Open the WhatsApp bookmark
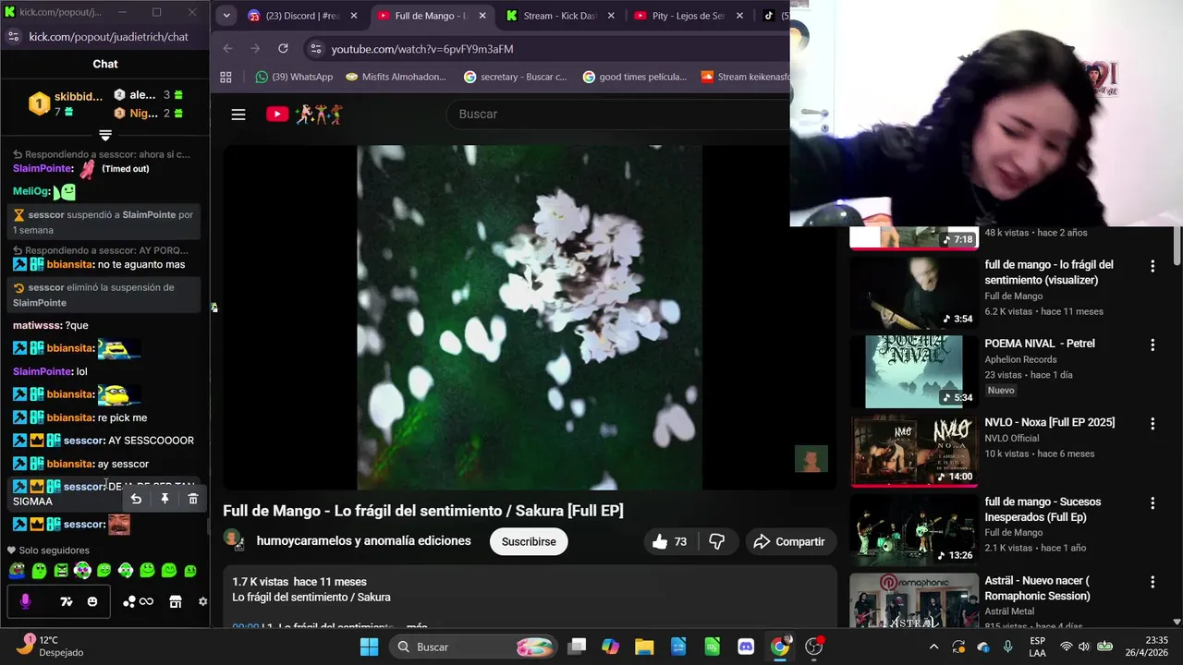Viewport: 1183px width, 665px height. (x=294, y=77)
